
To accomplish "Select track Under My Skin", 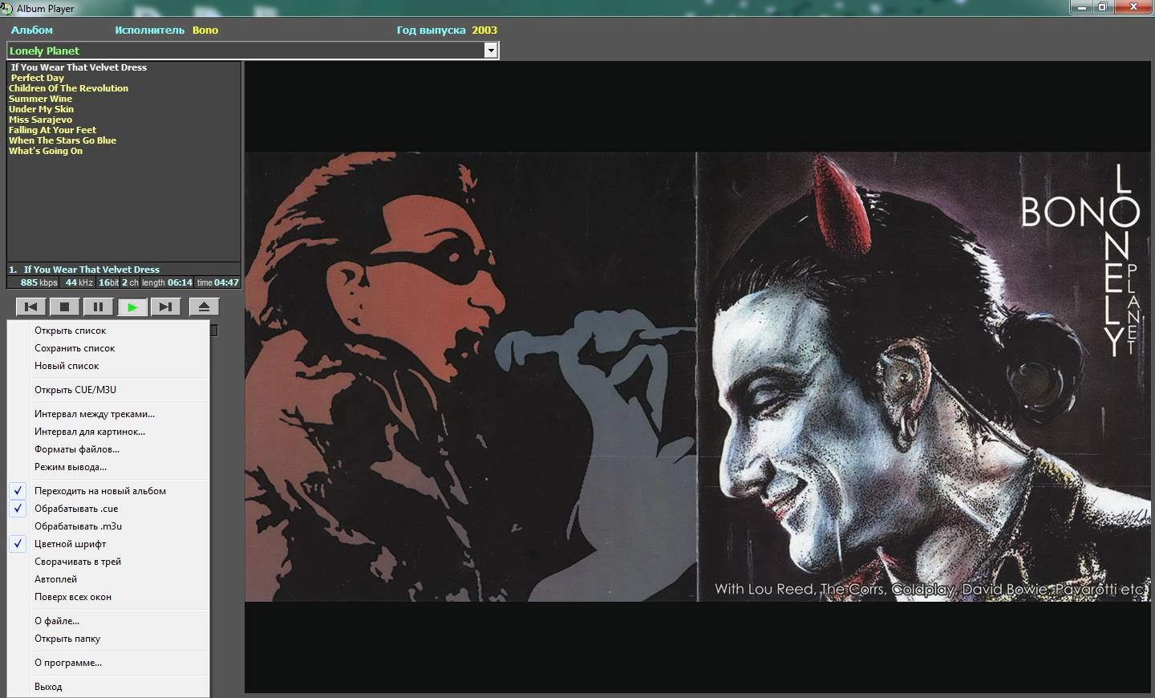I will click(x=41, y=109).
